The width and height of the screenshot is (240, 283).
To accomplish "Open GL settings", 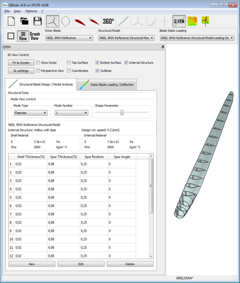I will tap(21, 71).
